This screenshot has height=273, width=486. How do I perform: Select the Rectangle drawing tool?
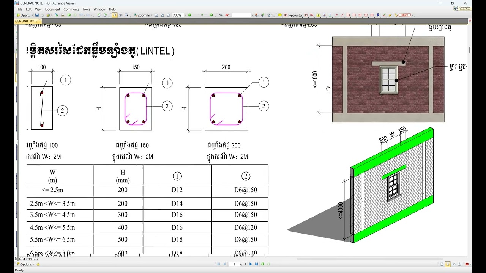tap(348, 15)
